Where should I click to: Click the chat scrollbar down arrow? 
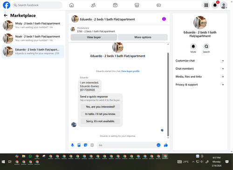(168, 138)
